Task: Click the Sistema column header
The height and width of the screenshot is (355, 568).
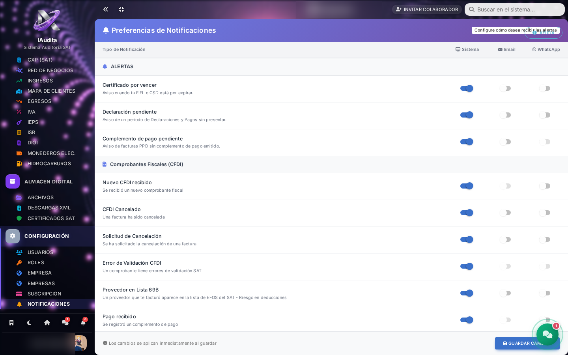Action: [x=467, y=50]
